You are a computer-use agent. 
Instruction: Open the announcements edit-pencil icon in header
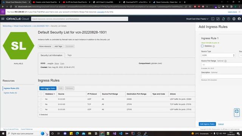click(x=218, y=19)
